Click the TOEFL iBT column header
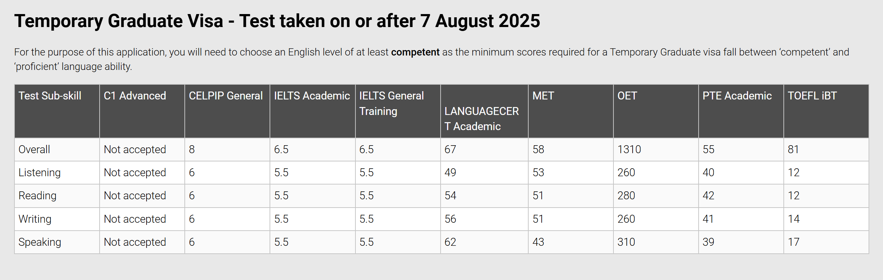 [x=812, y=96]
